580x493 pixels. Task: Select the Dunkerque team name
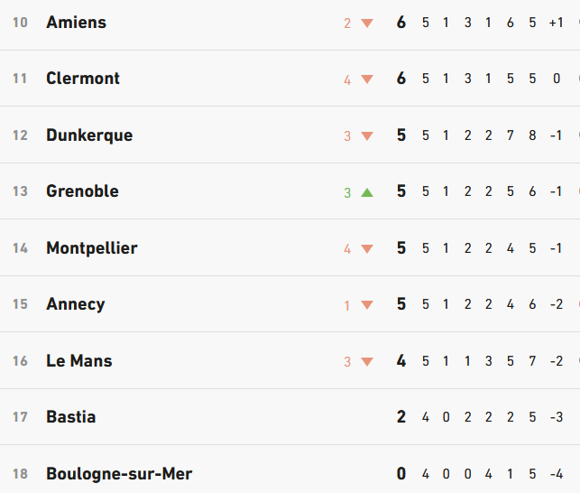(89, 135)
